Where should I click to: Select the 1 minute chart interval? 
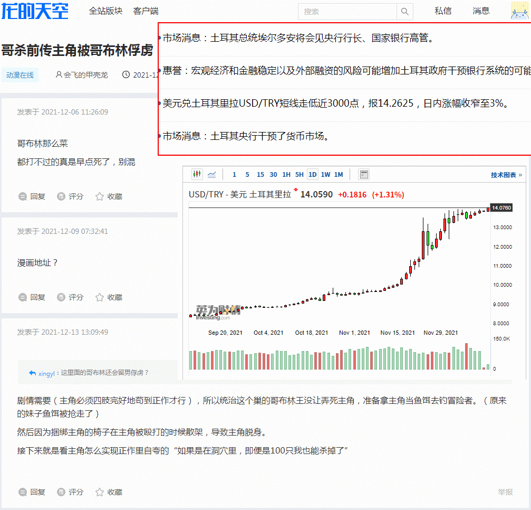click(x=234, y=175)
